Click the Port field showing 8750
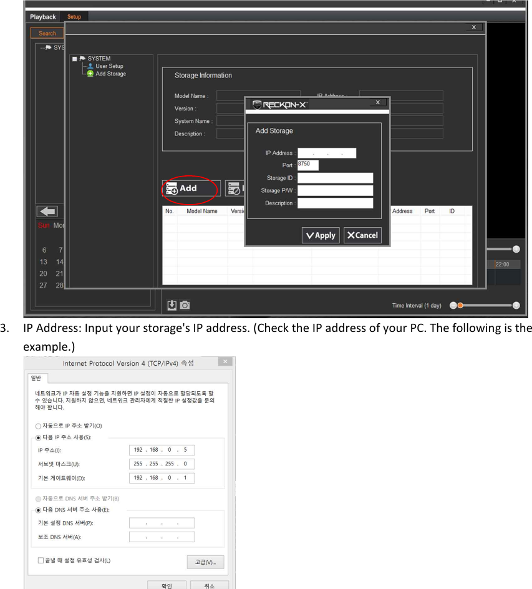Image resolution: width=532 pixels, height=589 pixels. (x=307, y=165)
